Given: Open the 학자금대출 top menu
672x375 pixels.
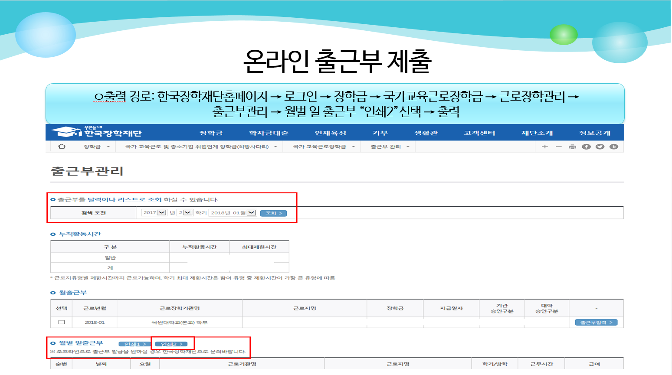Looking at the screenshot, I should [269, 133].
